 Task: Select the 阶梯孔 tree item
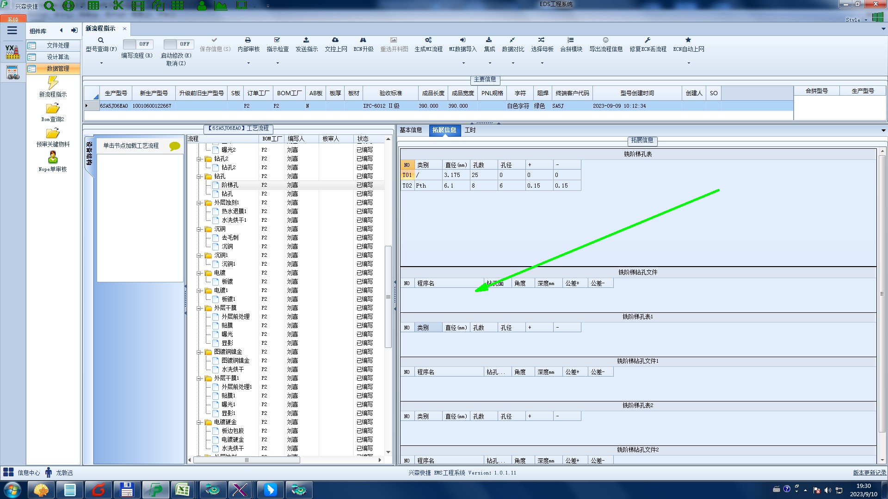tap(230, 185)
